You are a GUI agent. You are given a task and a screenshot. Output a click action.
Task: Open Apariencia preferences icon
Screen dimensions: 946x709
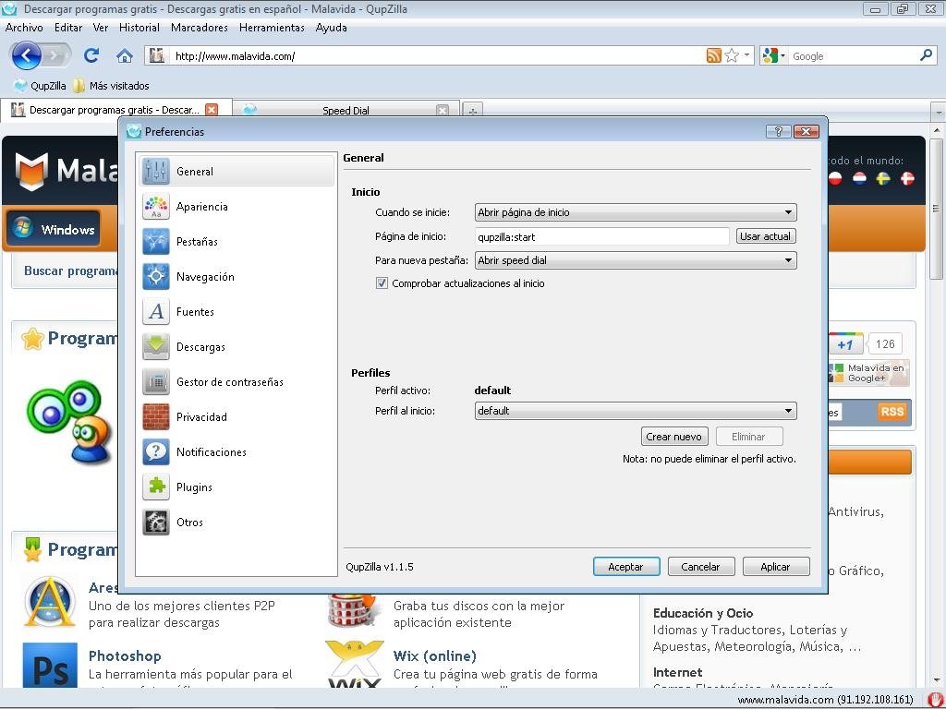pyautogui.click(x=155, y=206)
